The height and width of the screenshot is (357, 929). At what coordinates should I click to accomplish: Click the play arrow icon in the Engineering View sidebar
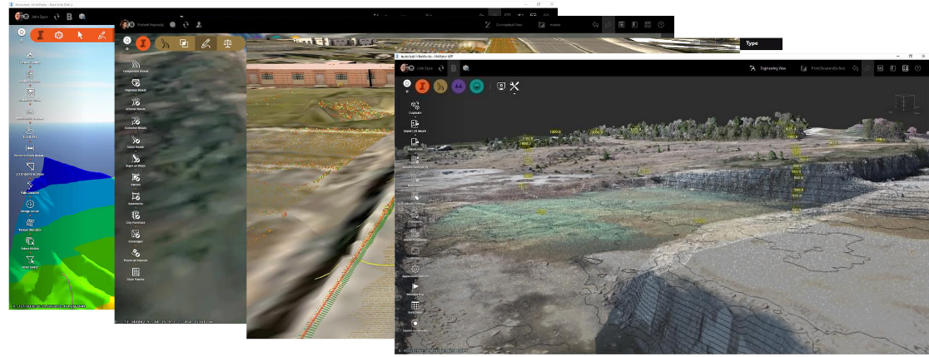click(x=415, y=288)
